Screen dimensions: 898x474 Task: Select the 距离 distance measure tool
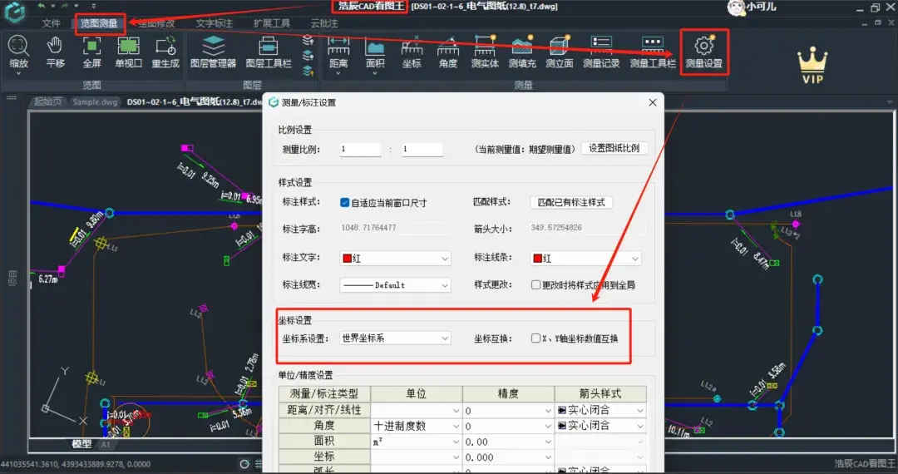pos(338,46)
